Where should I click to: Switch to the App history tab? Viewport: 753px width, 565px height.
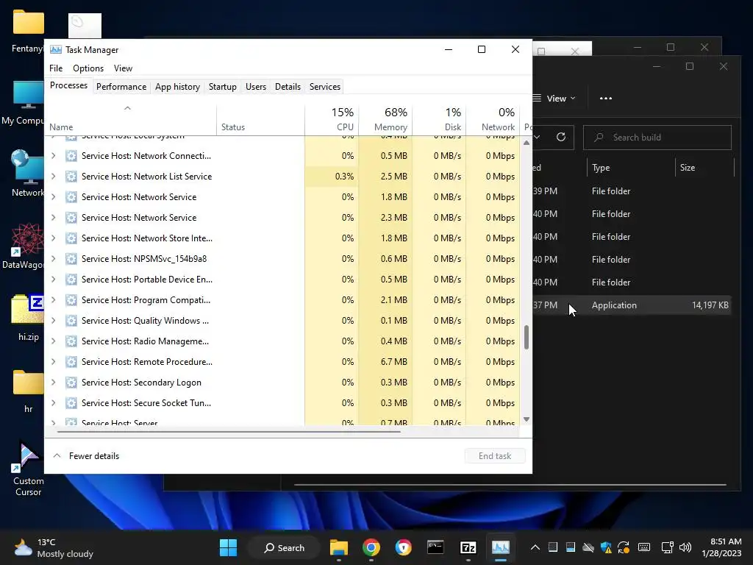click(177, 87)
